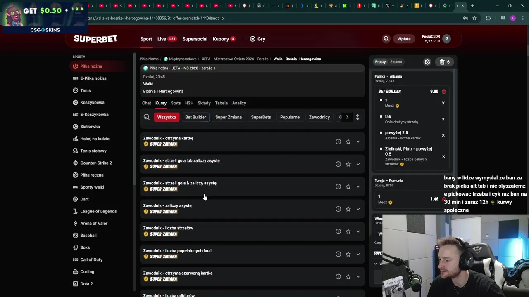529x297 pixels.
Task: Favorite Zawodnik - strzeli gola & zaliczy asystę
Action: pyautogui.click(x=348, y=186)
